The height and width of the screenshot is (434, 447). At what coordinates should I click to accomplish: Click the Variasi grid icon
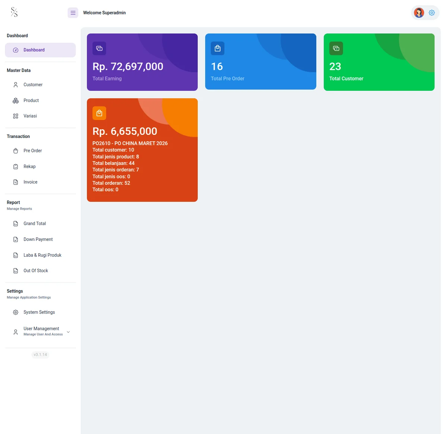(x=16, y=116)
